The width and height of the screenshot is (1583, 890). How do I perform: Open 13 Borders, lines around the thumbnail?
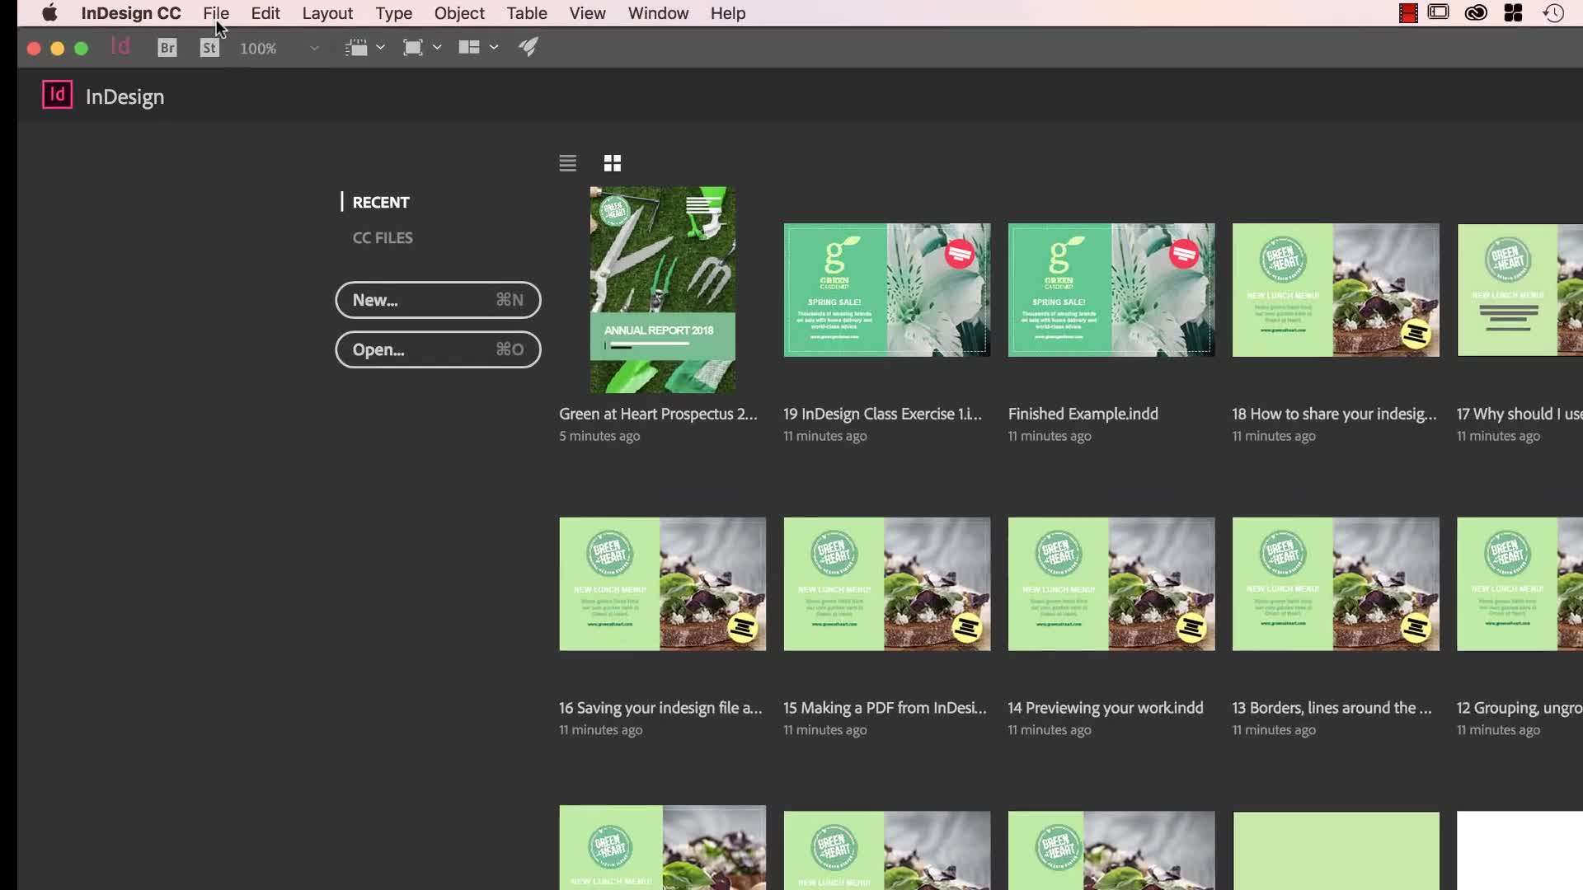click(x=1336, y=584)
